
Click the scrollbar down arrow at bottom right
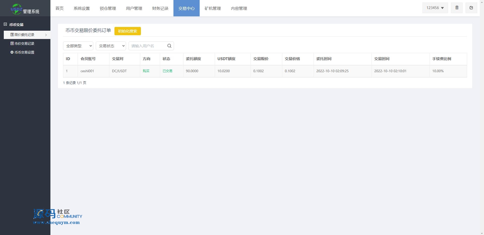[482, 233]
